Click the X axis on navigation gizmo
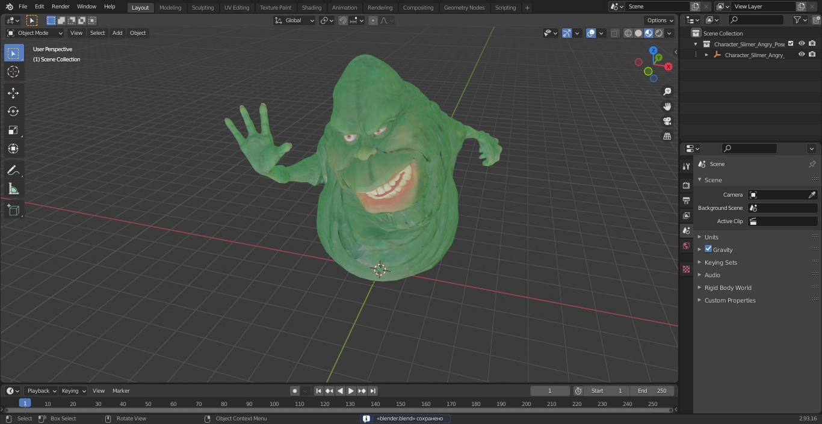 668,67
